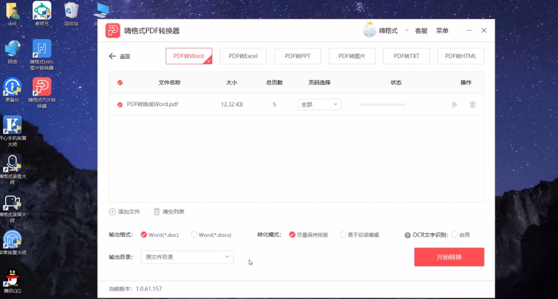Switch to the PDF转PPT tab
Viewport: 558px width, 299px height.
(x=298, y=56)
